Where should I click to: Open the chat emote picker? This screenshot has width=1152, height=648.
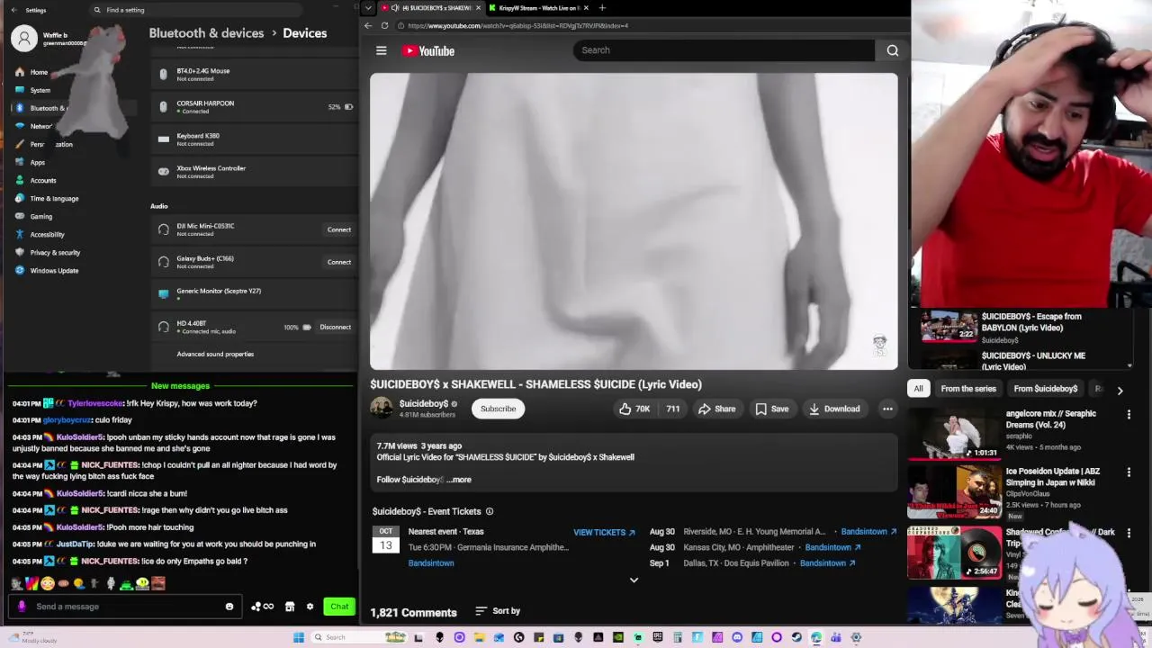(229, 607)
